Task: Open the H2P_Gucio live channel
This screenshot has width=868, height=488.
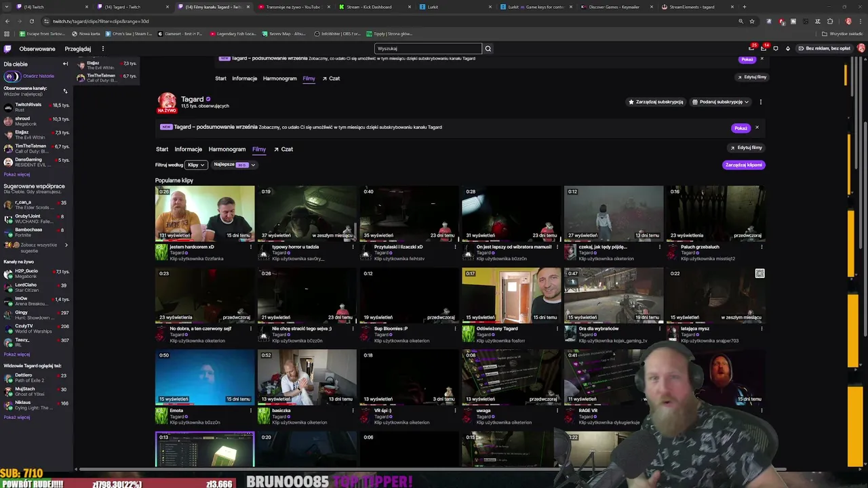Action: pyautogui.click(x=36, y=274)
